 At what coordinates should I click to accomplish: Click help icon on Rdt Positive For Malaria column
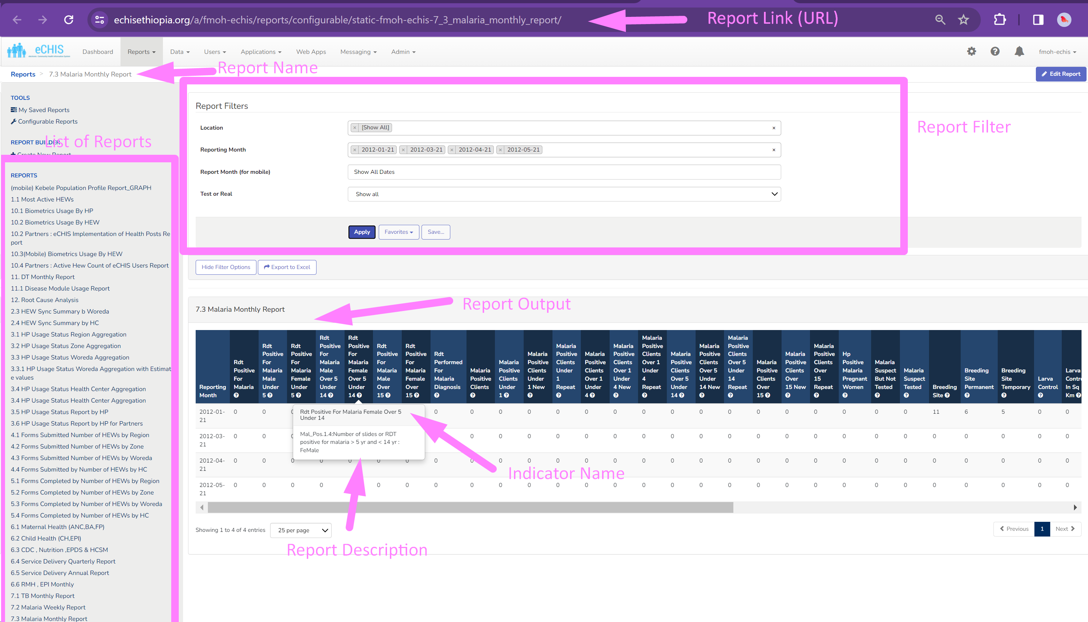[236, 395]
